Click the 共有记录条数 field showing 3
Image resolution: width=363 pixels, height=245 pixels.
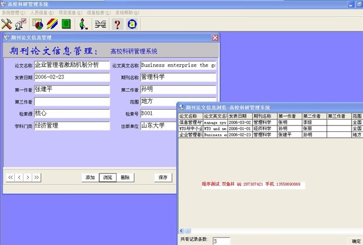click(221, 241)
